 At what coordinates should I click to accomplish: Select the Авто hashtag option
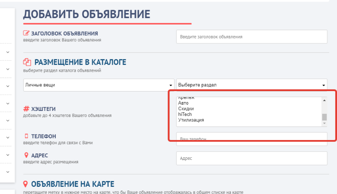(184, 103)
